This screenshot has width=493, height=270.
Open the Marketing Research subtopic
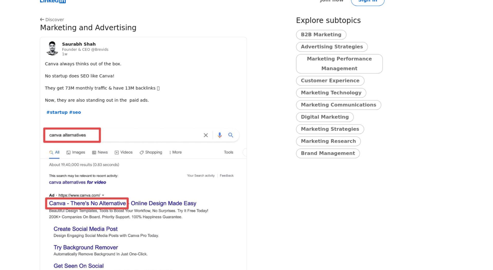point(328,141)
